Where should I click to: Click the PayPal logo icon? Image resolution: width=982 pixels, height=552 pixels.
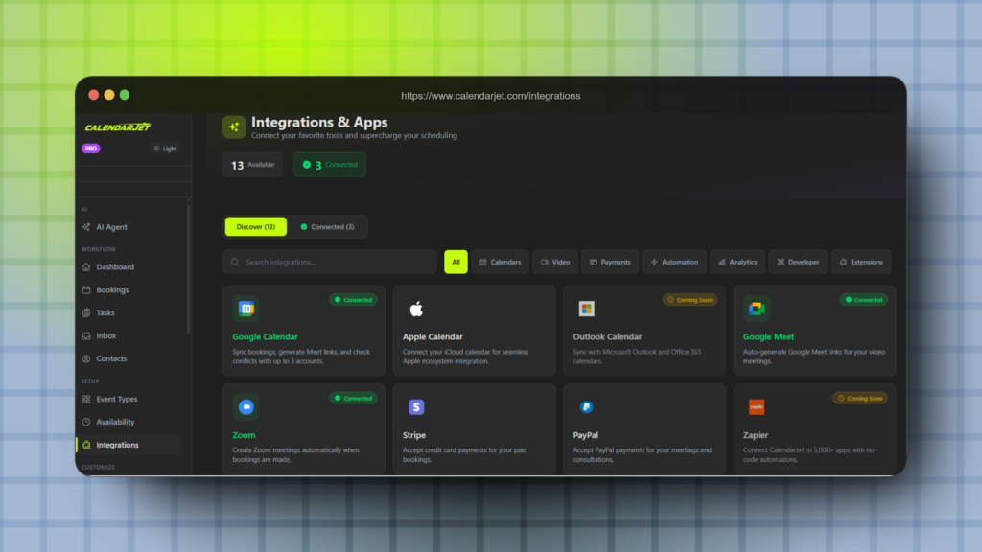(586, 407)
